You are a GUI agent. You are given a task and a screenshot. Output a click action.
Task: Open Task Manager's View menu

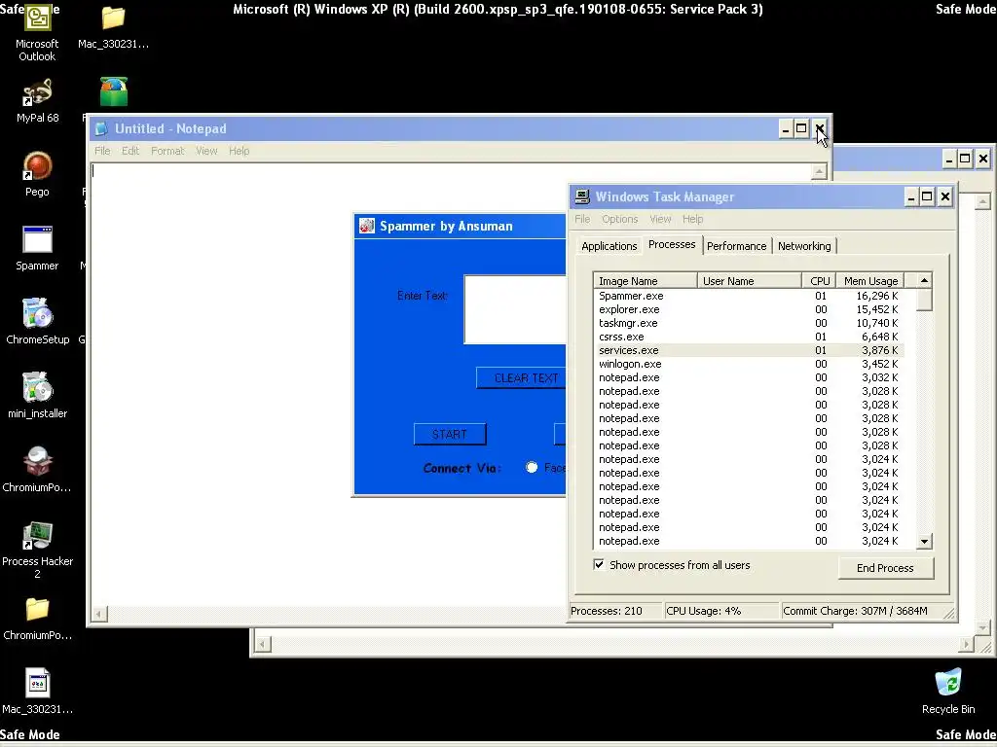660,219
